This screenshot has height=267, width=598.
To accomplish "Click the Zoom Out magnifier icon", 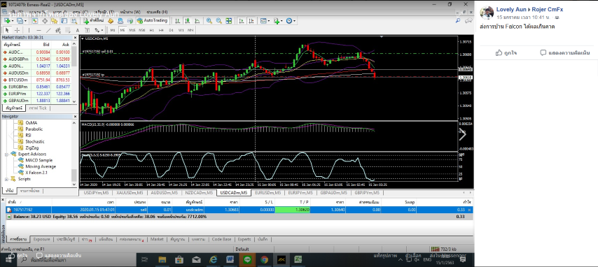I will 219,21.
